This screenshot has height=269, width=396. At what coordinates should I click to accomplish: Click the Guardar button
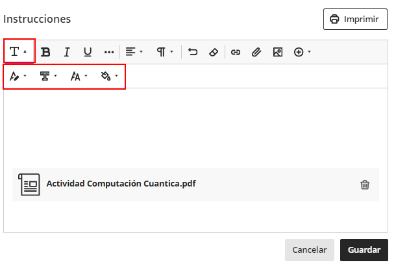364,250
